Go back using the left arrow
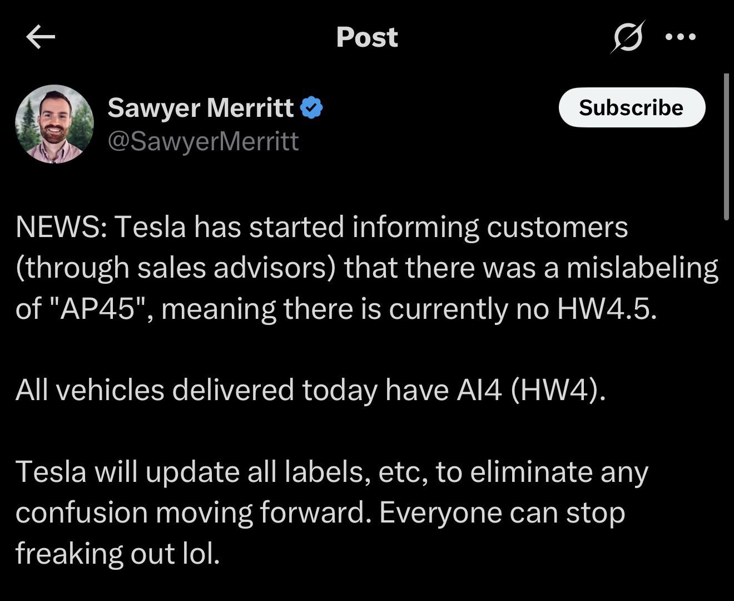The height and width of the screenshot is (601, 734). point(41,37)
